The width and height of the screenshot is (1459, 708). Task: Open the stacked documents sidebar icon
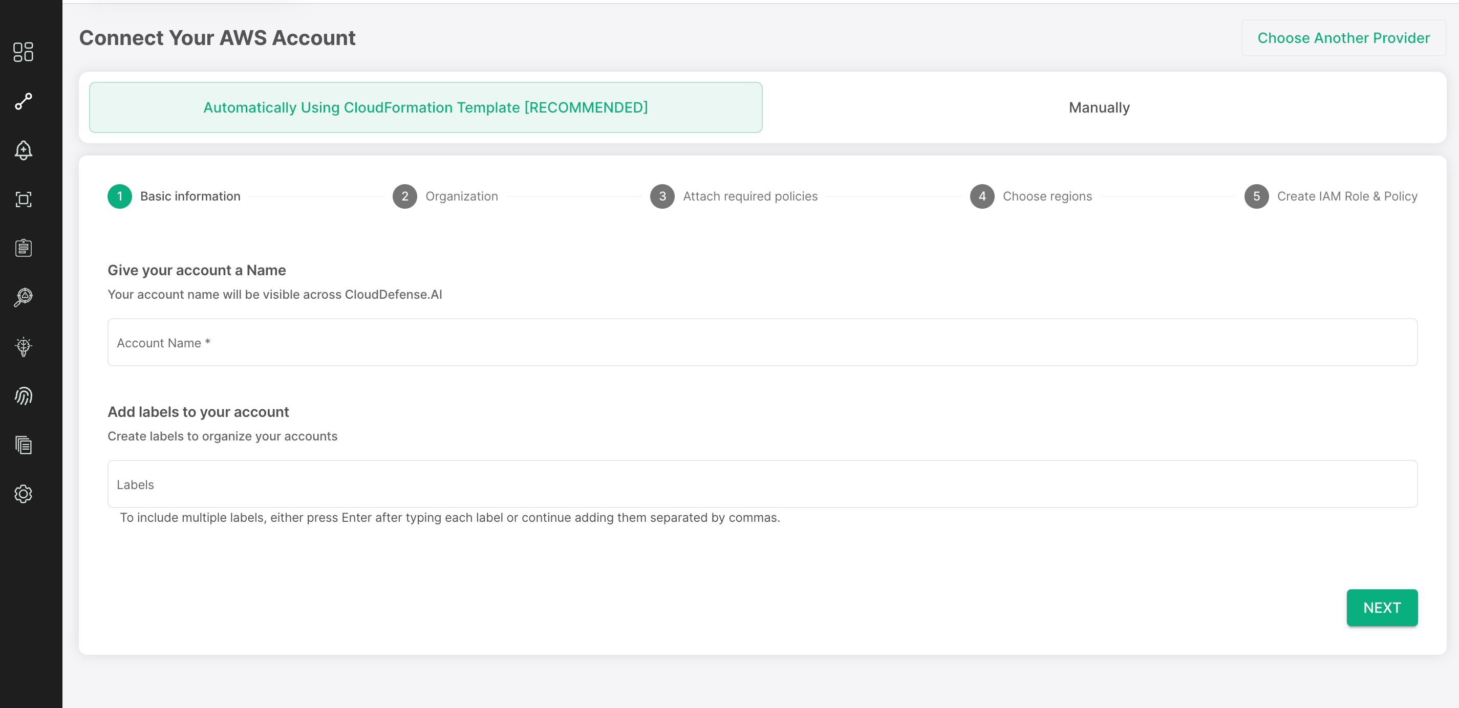pyautogui.click(x=23, y=445)
